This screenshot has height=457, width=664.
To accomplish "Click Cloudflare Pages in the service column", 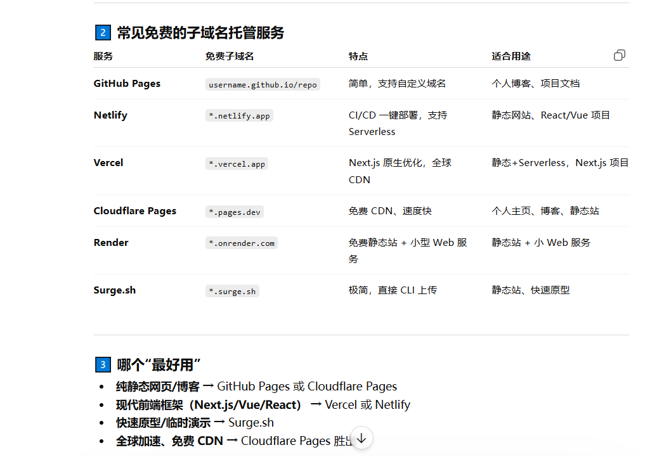I will pos(134,211).
